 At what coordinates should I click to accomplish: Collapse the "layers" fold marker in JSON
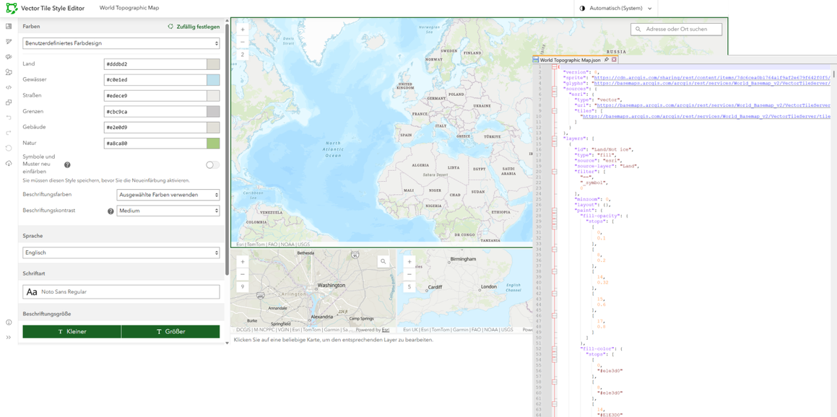coord(554,139)
